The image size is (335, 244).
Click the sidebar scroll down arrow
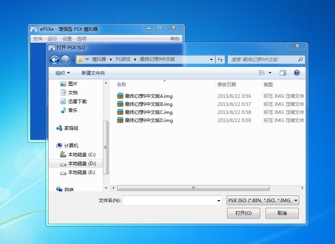tap(106, 188)
